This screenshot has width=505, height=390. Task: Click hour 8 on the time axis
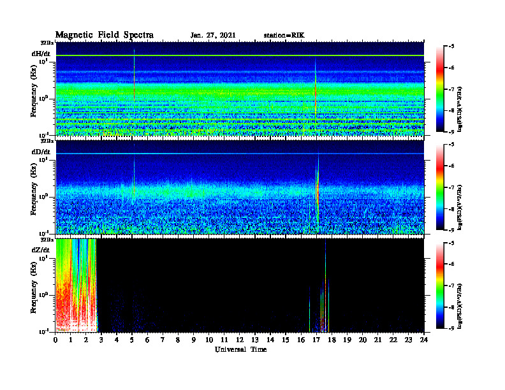(x=178, y=340)
